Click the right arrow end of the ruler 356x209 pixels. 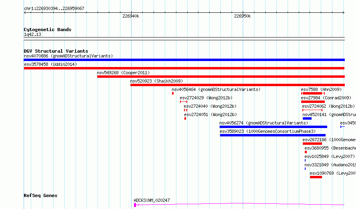pyautogui.click(x=344, y=13)
